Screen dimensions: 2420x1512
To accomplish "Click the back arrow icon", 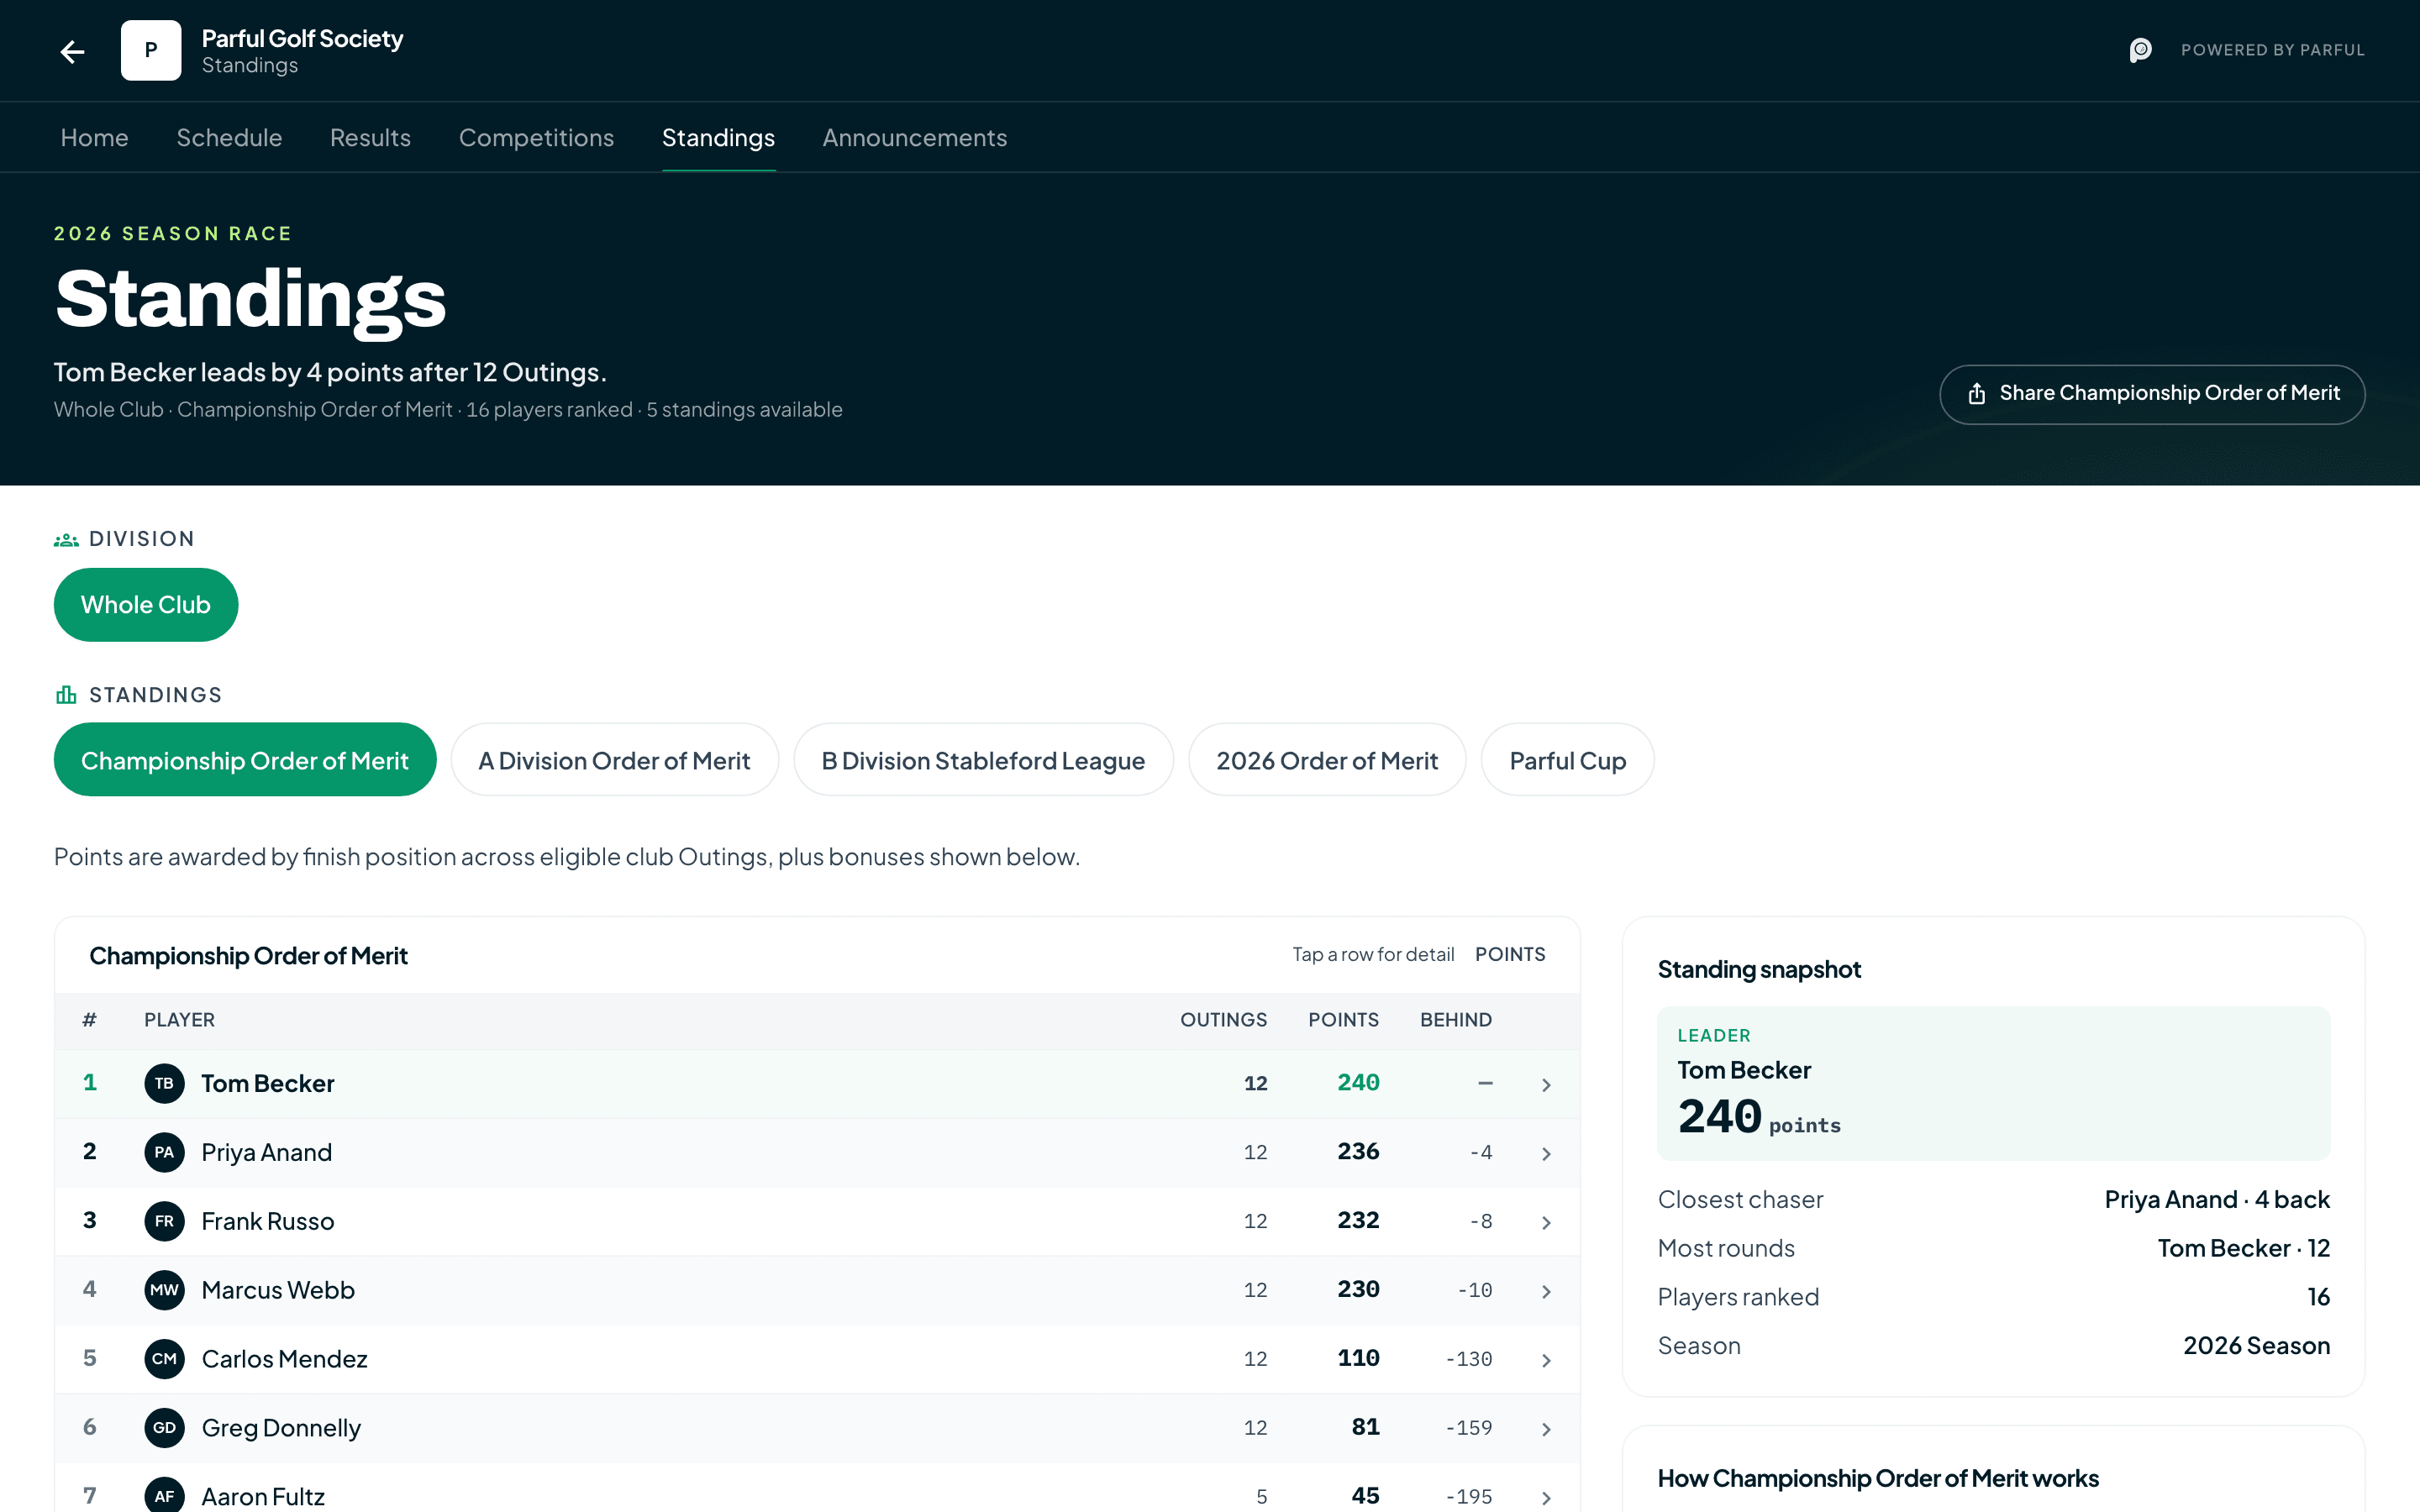I will pos(72,51).
